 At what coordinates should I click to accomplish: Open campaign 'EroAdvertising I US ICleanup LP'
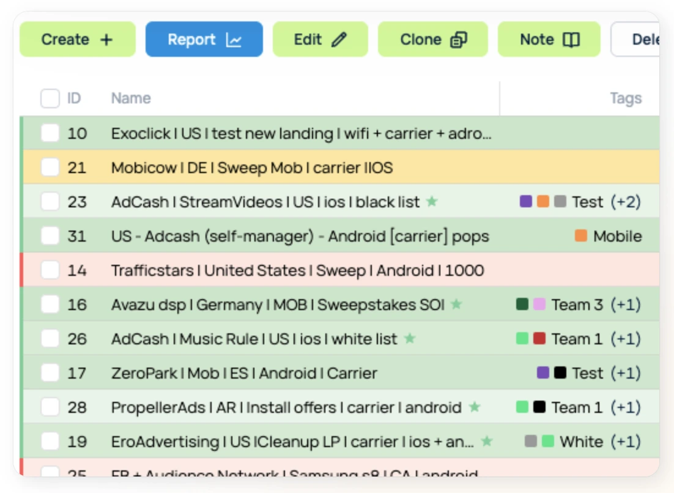coord(292,442)
